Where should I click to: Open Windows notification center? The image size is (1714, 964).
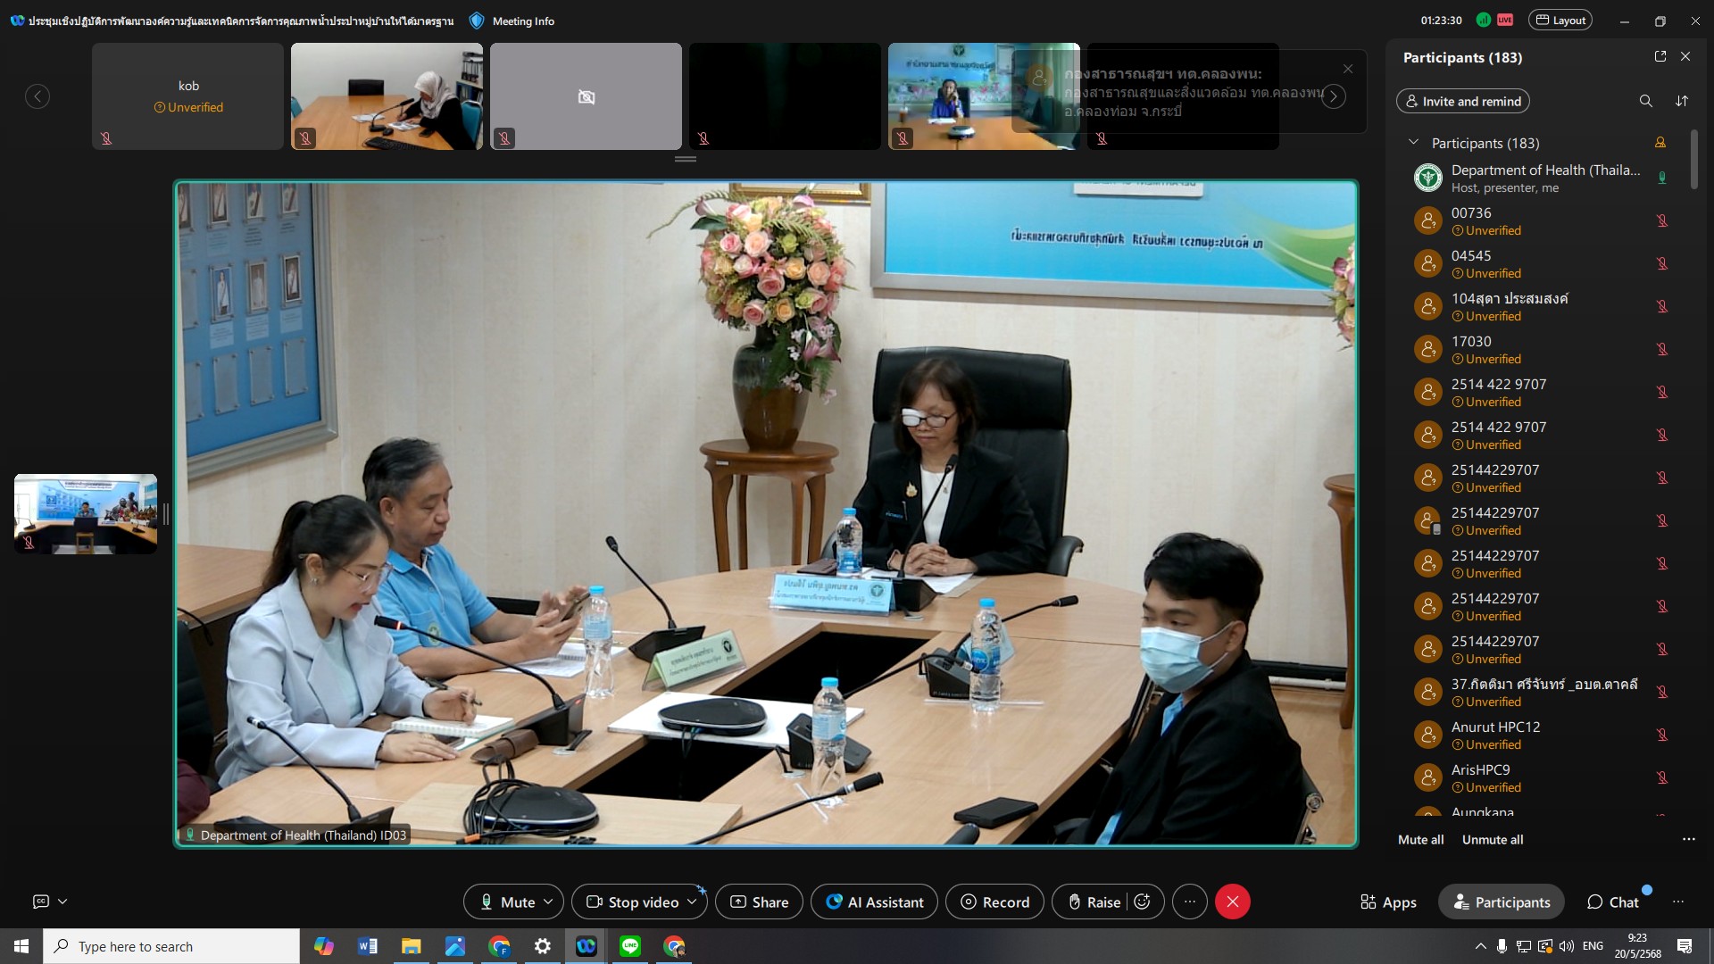click(x=1685, y=946)
